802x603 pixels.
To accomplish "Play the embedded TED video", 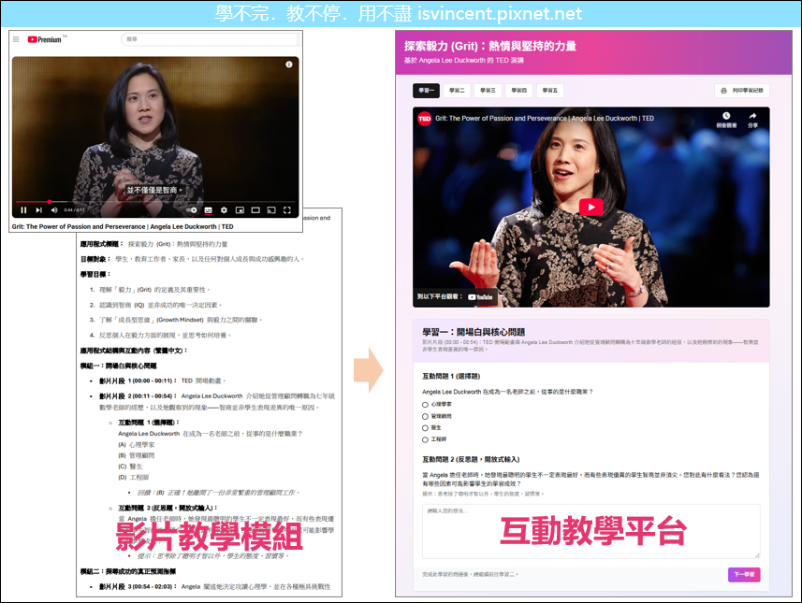I will (591, 208).
